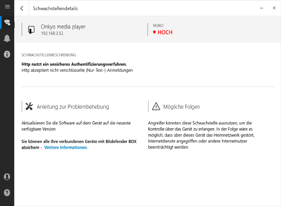Close the Schwachstellendetails window
The width and height of the screenshot is (281, 206).
tap(274, 8)
